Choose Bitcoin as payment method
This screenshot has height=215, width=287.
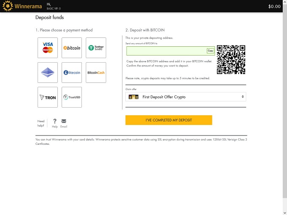coord(72,48)
